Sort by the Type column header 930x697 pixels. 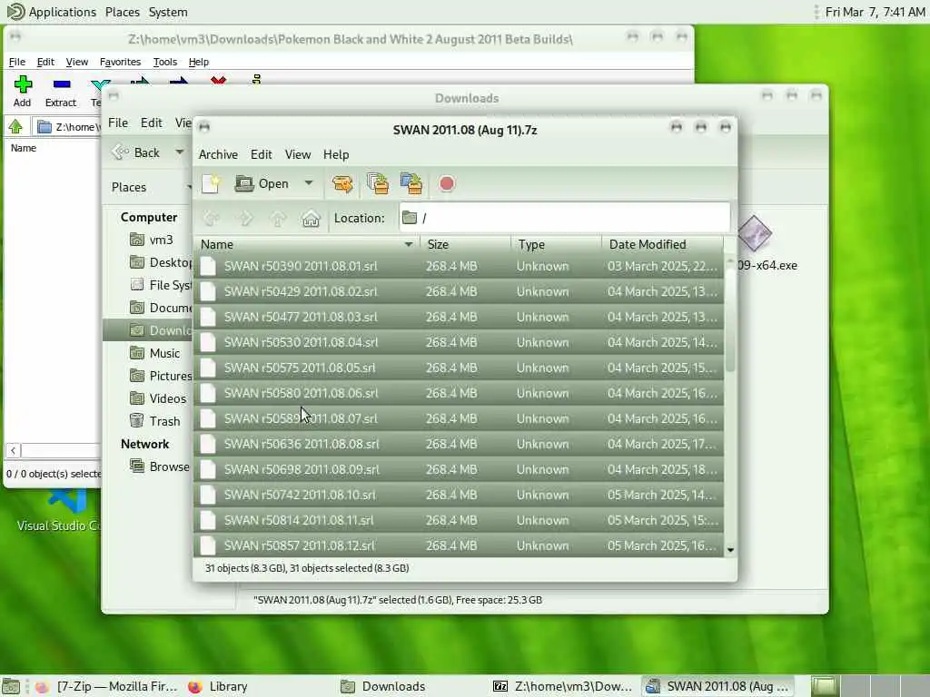click(x=557, y=244)
